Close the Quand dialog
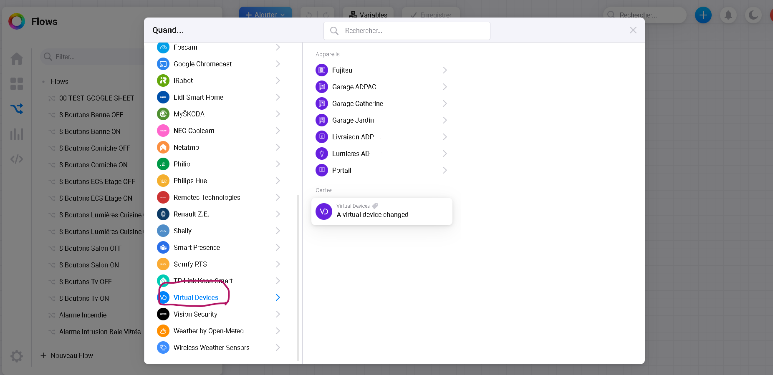Image resolution: width=773 pixels, height=375 pixels. click(x=633, y=30)
